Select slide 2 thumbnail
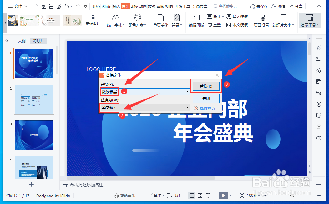 [x=34, y=99]
